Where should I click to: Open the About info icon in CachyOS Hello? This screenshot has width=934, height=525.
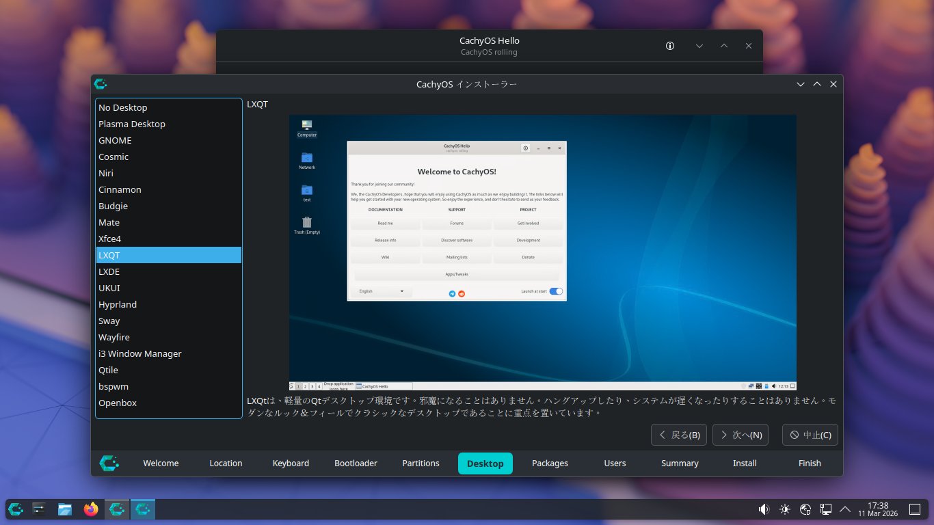coord(670,46)
